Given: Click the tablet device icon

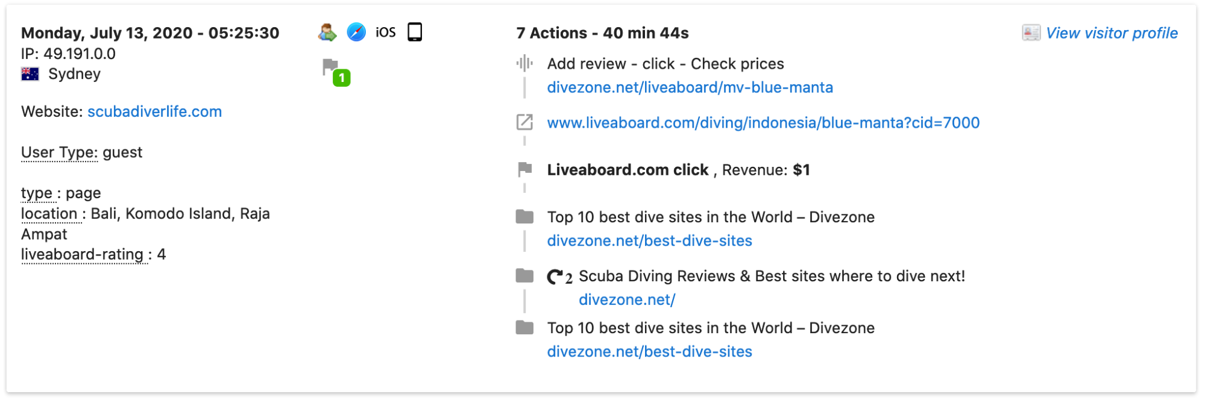Looking at the screenshot, I should 415,32.
